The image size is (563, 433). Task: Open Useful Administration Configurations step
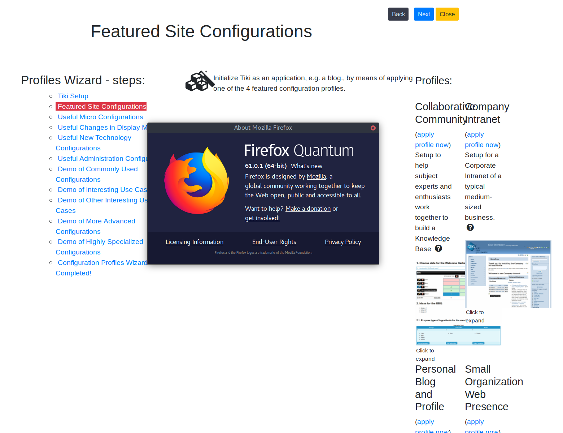(102, 159)
